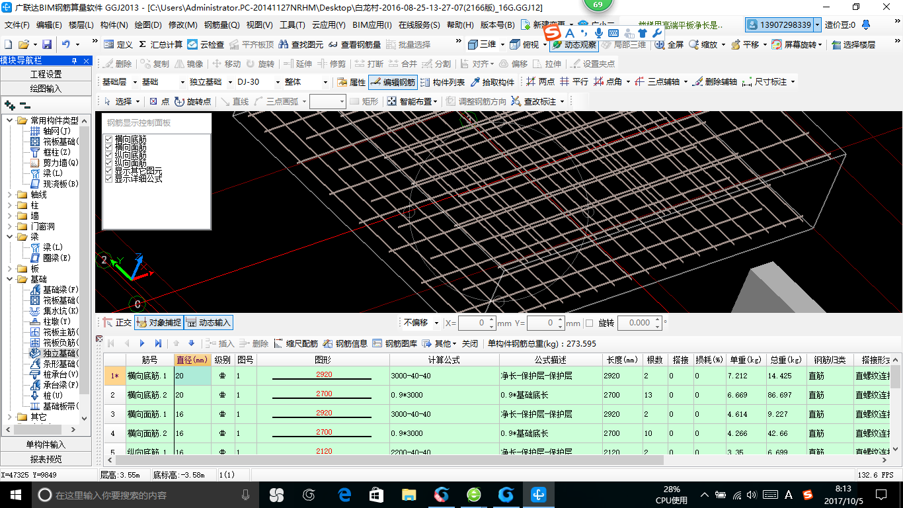Toggle 动态输入 dynamic input
This screenshot has height=508, width=903.
(209, 323)
